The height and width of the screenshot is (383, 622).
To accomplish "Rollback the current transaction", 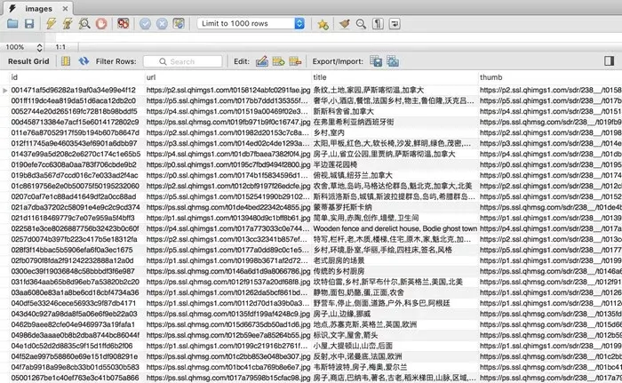I will pos(162,24).
